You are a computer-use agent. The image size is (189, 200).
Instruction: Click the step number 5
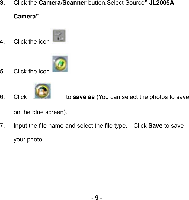(x=2, y=72)
